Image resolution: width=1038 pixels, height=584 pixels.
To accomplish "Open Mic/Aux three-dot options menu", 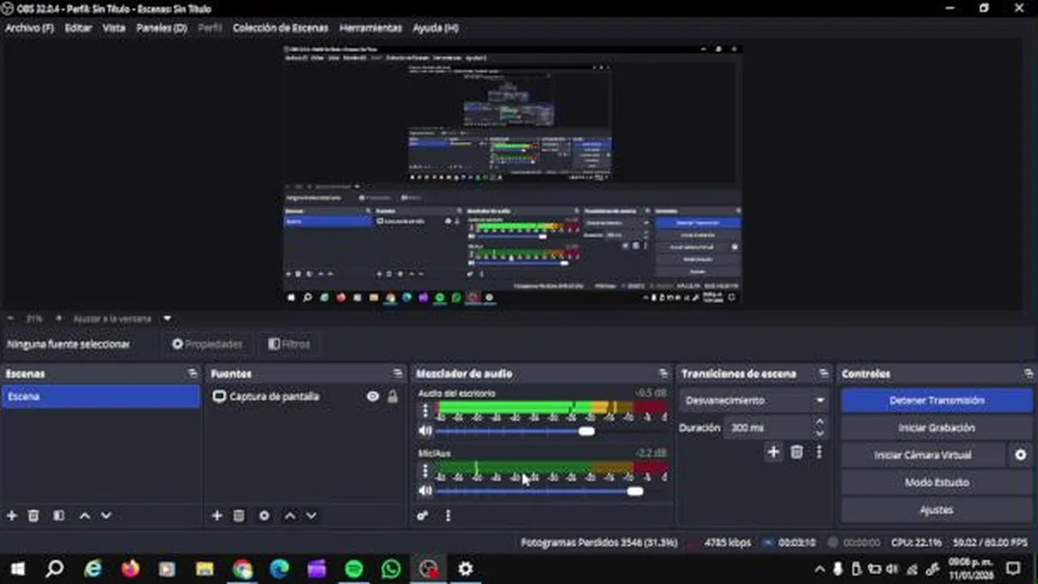I will pyautogui.click(x=424, y=470).
